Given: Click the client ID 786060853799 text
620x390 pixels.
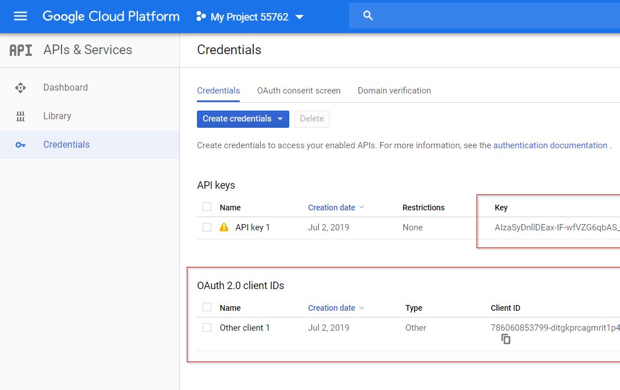Looking at the screenshot, I should [x=555, y=328].
